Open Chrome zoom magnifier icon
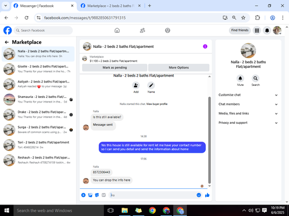The image size is (289, 216). [x=234, y=18]
